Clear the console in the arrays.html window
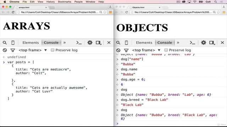The width and height of the screenshot is (227, 127). (5, 50)
